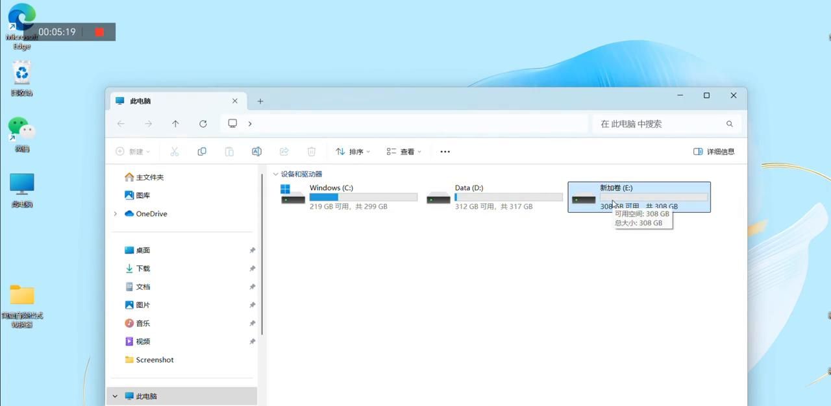The width and height of the screenshot is (831, 406).
Task: Toggle the 详细信息 details pane
Action: click(x=714, y=152)
